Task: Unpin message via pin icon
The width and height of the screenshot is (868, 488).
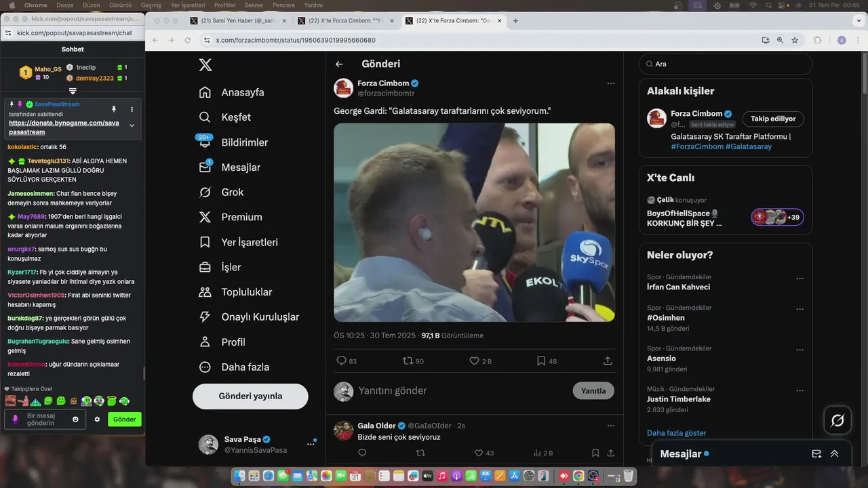Action: (114, 109)
